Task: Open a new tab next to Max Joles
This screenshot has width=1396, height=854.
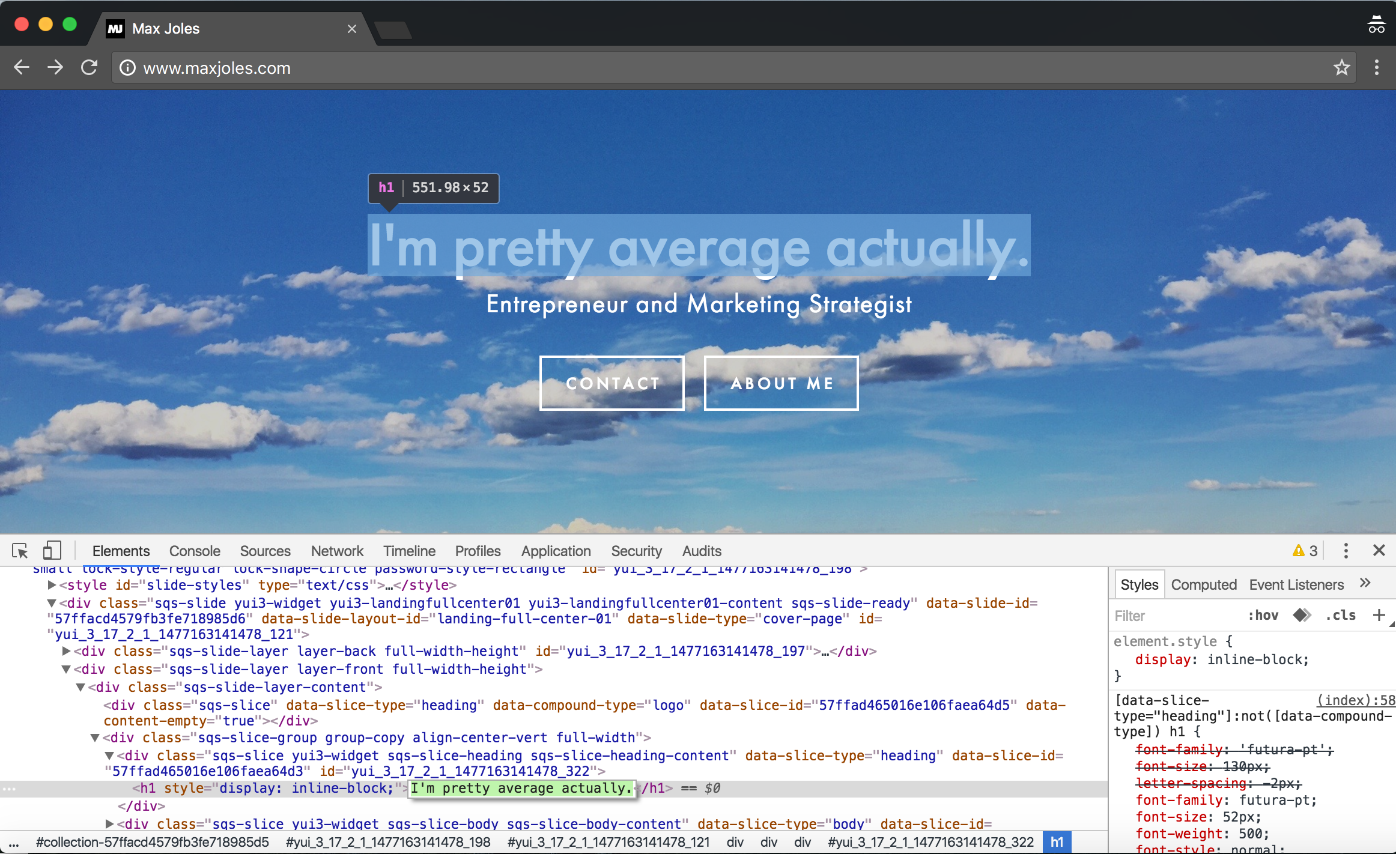Action: click(x=393, y=30)
